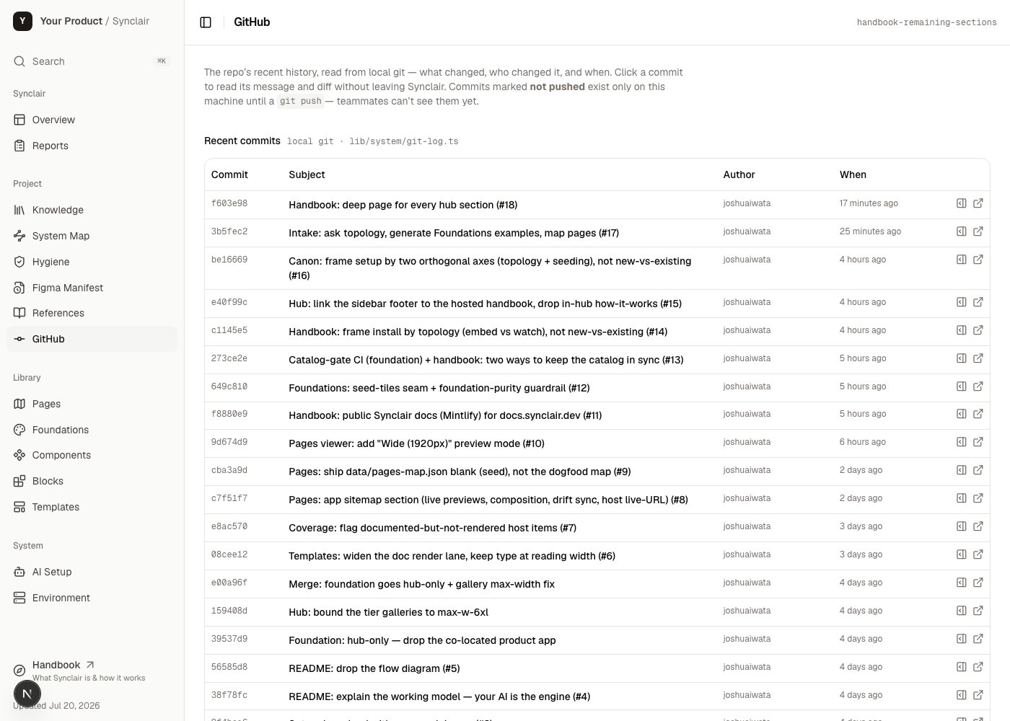The height and width of the screenshot is (721, 1010).
Task: Click the Pages map icon
Action: tap(19, 404)
